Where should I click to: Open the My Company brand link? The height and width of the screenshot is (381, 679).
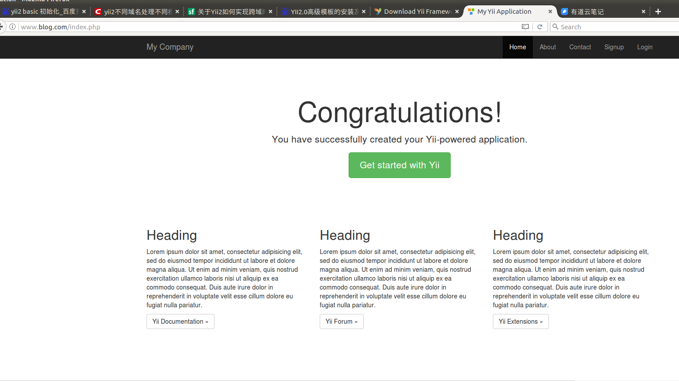point(170,47)
